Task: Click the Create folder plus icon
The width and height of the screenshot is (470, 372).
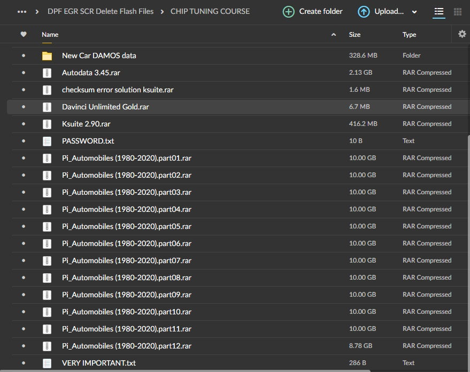Action: 289,11
